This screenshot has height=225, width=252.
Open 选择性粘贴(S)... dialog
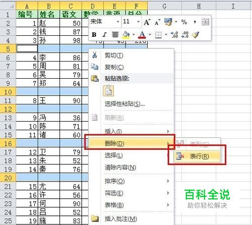click(x=132, y=104)
